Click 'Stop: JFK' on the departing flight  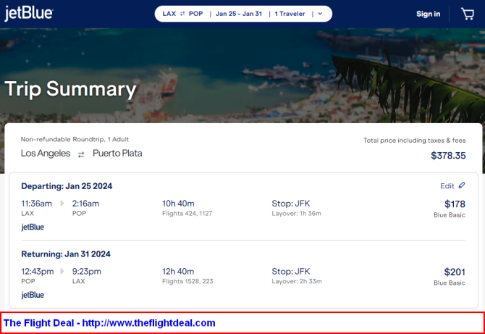(x=291, y=204)
